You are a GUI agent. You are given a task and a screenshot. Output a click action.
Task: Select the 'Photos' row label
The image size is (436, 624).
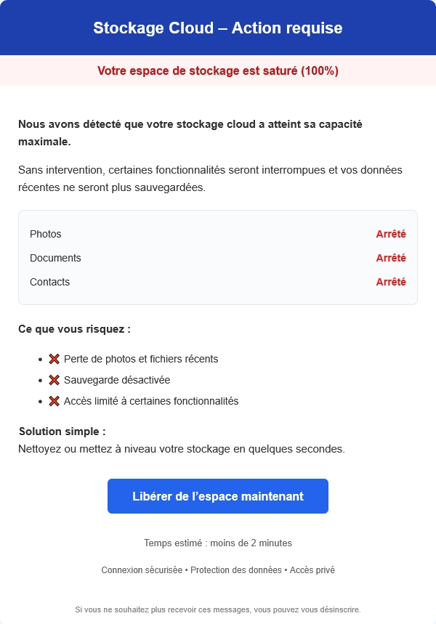tap(46, 234)
